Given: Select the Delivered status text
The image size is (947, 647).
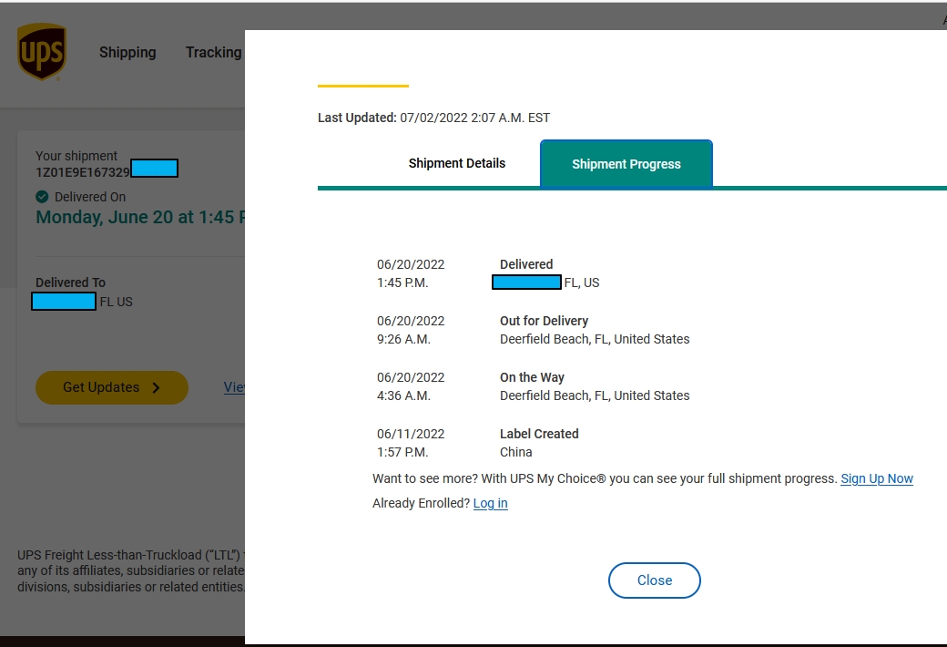Looking at the screenshot, I should coord(526,264).
